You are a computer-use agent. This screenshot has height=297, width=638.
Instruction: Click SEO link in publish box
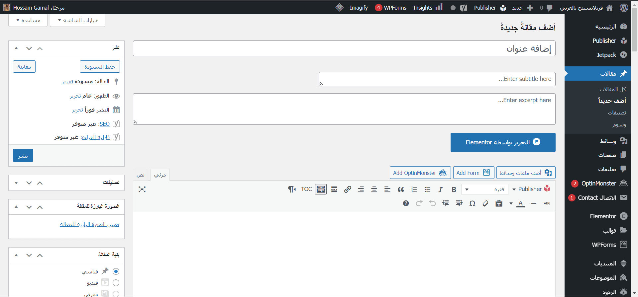coord(105,124)
